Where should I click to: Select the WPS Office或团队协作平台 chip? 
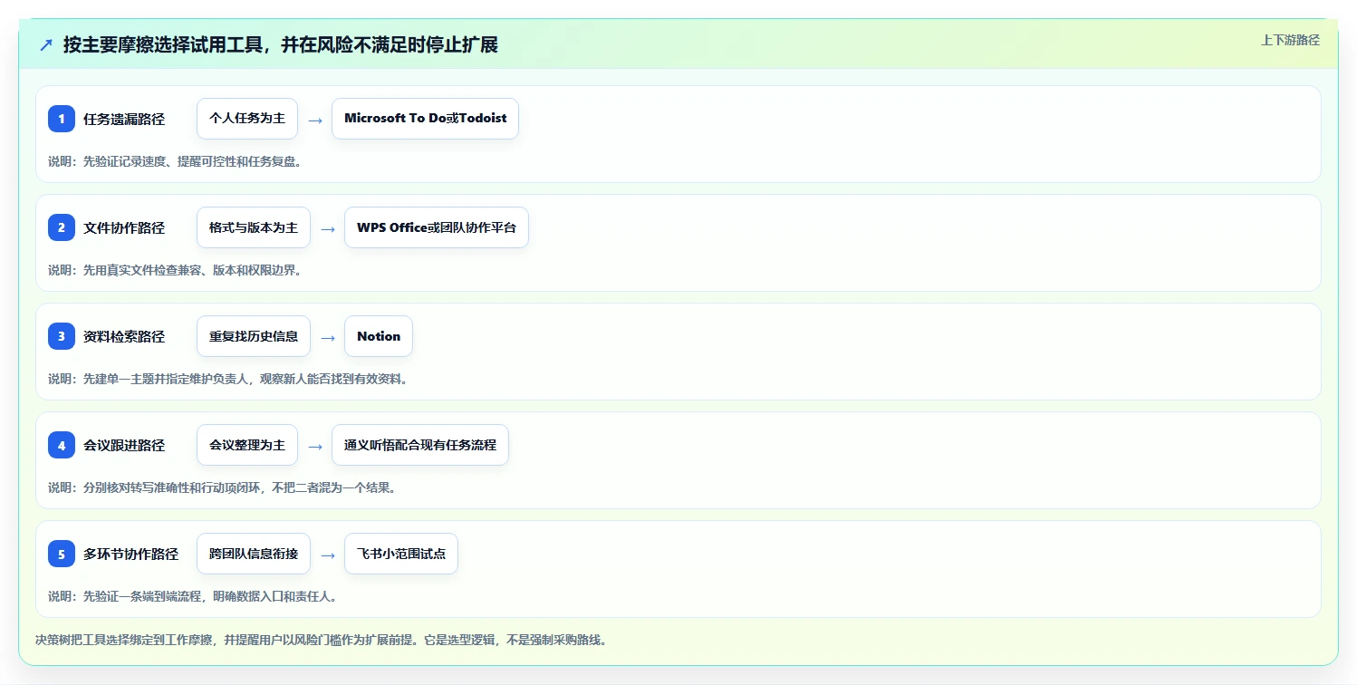coord(437,227)
